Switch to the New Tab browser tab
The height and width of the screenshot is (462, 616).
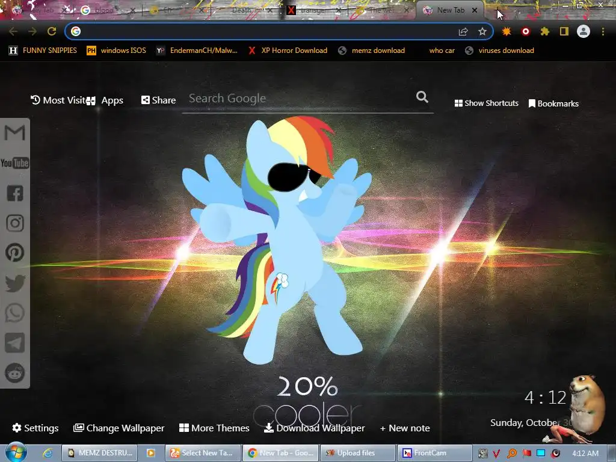point(451,10)
